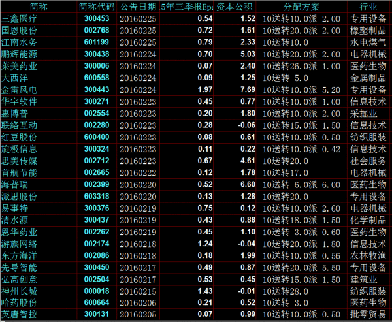Select stock name 思美传媒
The height and width of the screenshot is (322, 392).
click(x=19, y=161)
